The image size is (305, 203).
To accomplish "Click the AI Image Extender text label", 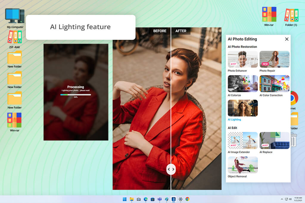I will click(239, 152).
